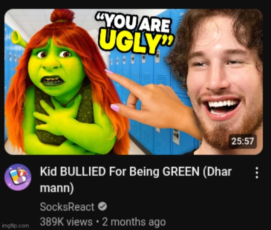Image resolution: width=271 pixels, height=230 pixels.
Task: Click the SocksReact channel avatar
Action: click(x=18, y=177)
